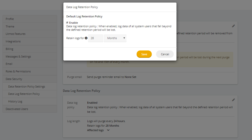Image resolution: width=252 pixels, height=140 pixels.
Task: Collapse the Data Security section
Action: pyautogui.click(x=30, y=79)
